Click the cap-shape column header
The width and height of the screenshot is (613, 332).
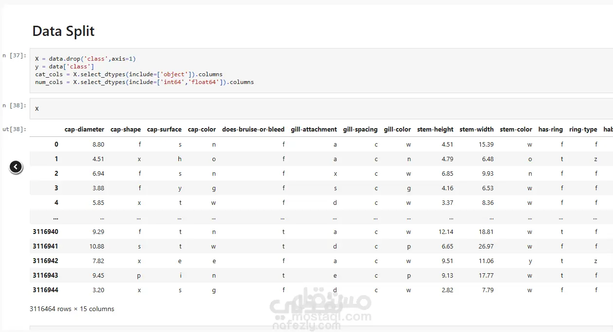click(x=125, y=130)
